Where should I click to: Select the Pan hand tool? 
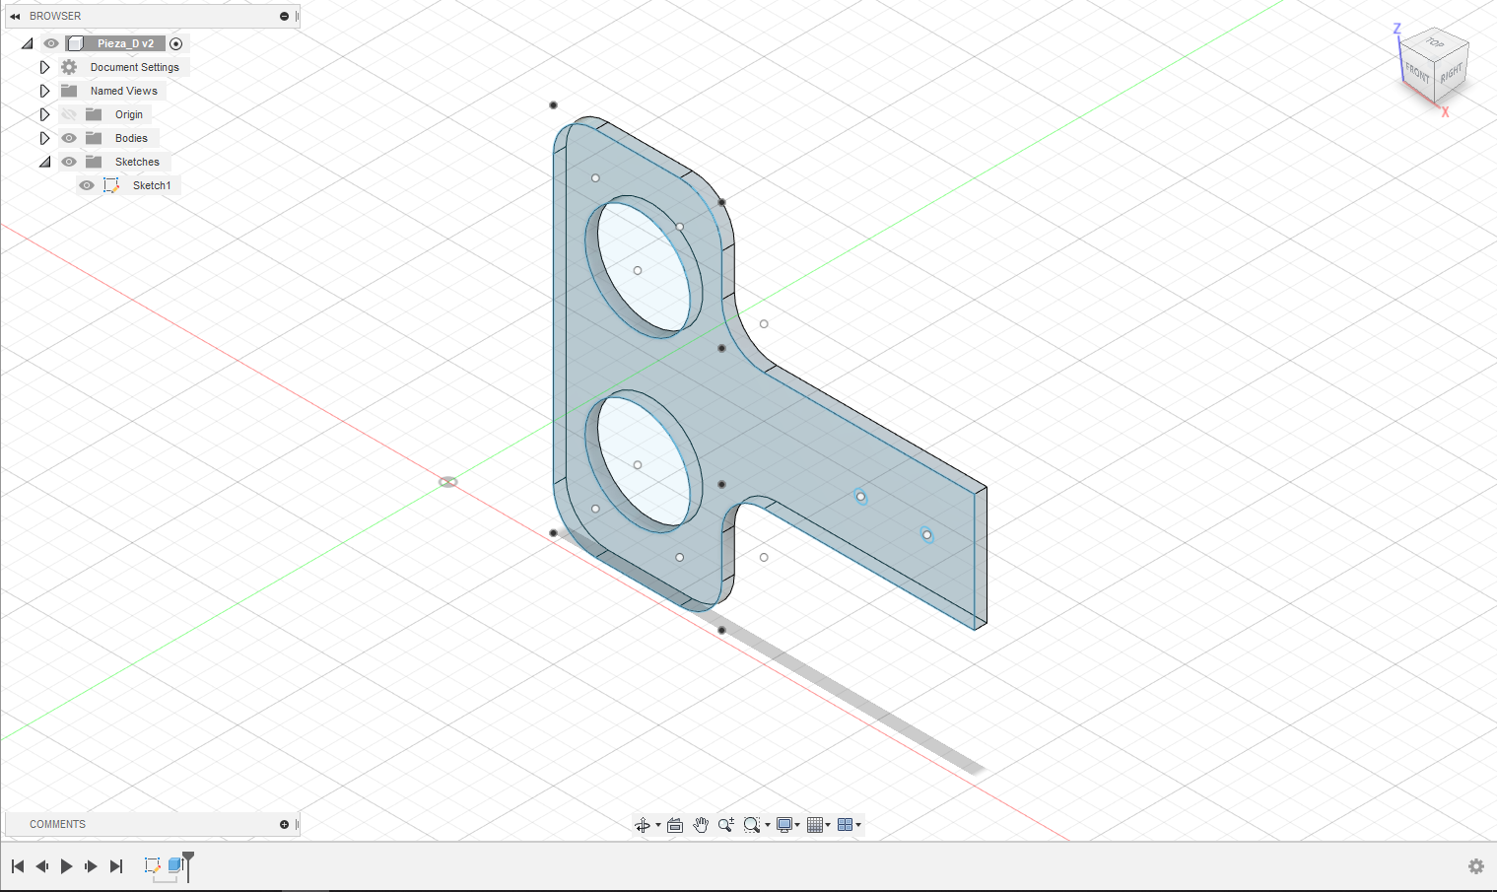(701, 825)
